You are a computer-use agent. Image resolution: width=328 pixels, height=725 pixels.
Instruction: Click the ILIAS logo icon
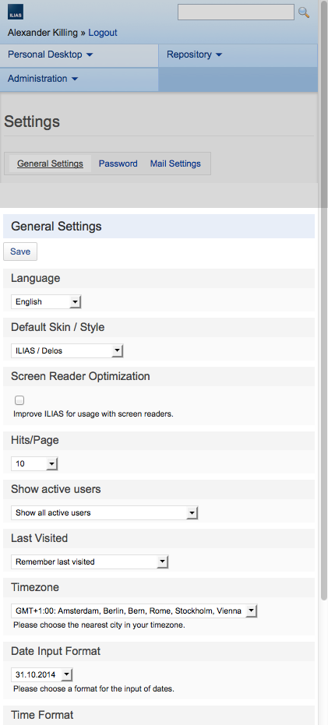(x=16, y=12)
